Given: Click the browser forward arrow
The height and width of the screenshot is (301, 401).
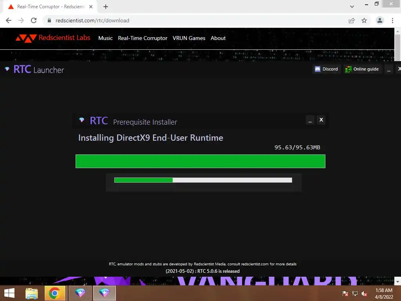Looking at the screenshot, I should (21, 20).
